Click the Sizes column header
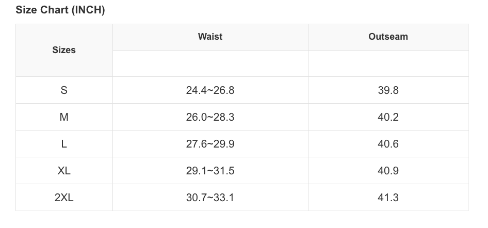 (64, 50)
